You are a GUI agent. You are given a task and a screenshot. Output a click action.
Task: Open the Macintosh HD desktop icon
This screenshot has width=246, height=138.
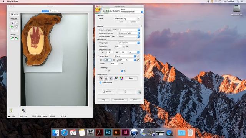(237, 10)
